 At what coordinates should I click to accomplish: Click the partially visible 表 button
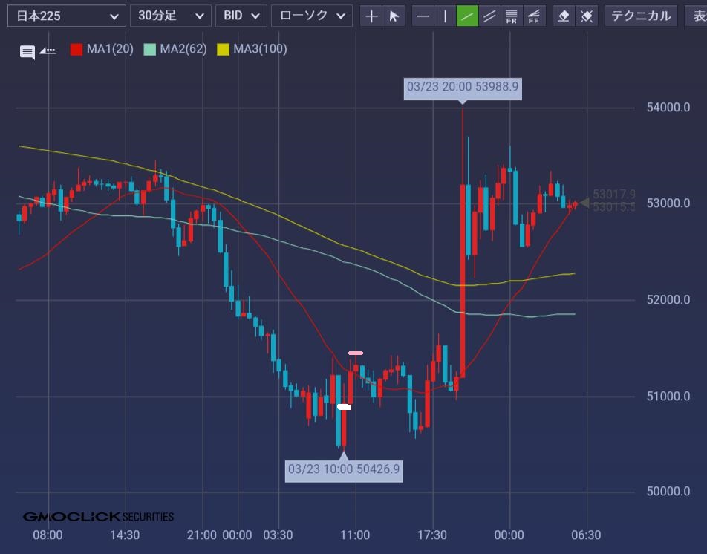click(697, 16)
